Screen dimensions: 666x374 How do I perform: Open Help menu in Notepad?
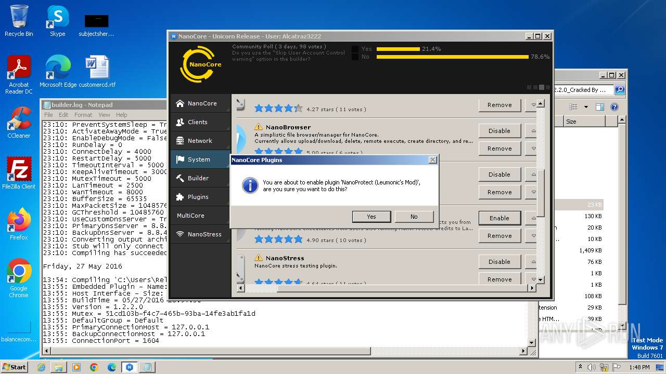(x=122, y=115)
